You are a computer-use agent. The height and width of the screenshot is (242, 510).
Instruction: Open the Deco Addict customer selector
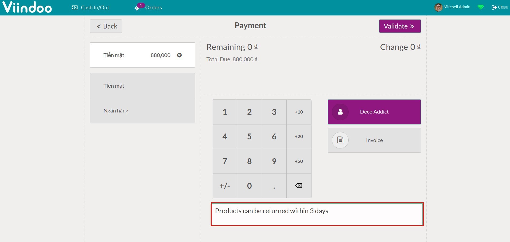click(374, 112)
